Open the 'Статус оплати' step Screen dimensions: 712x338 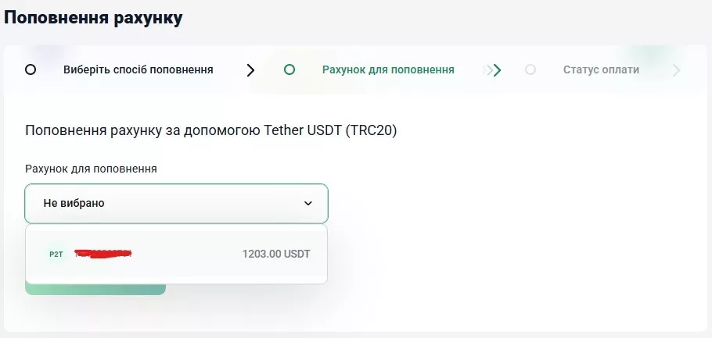tap(601, 69)
